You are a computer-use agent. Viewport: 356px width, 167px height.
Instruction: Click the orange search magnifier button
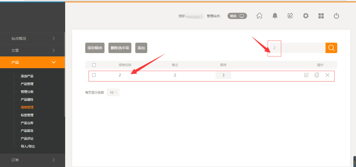(331, 48)
